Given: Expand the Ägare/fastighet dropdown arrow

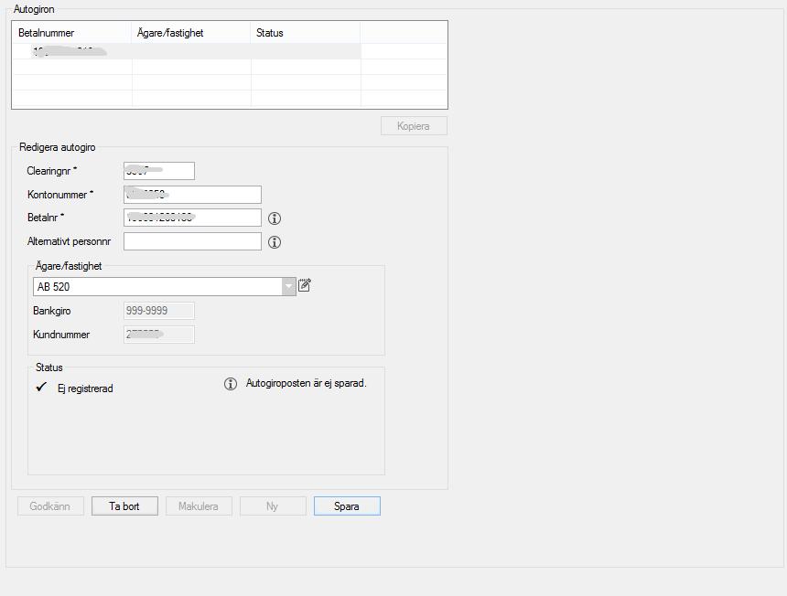Looking at the screenshot, I should pos(288,287).
